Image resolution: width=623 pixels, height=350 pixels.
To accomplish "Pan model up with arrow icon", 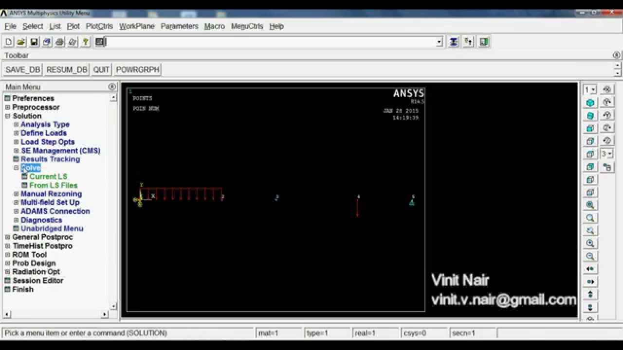I will [590, 295].
